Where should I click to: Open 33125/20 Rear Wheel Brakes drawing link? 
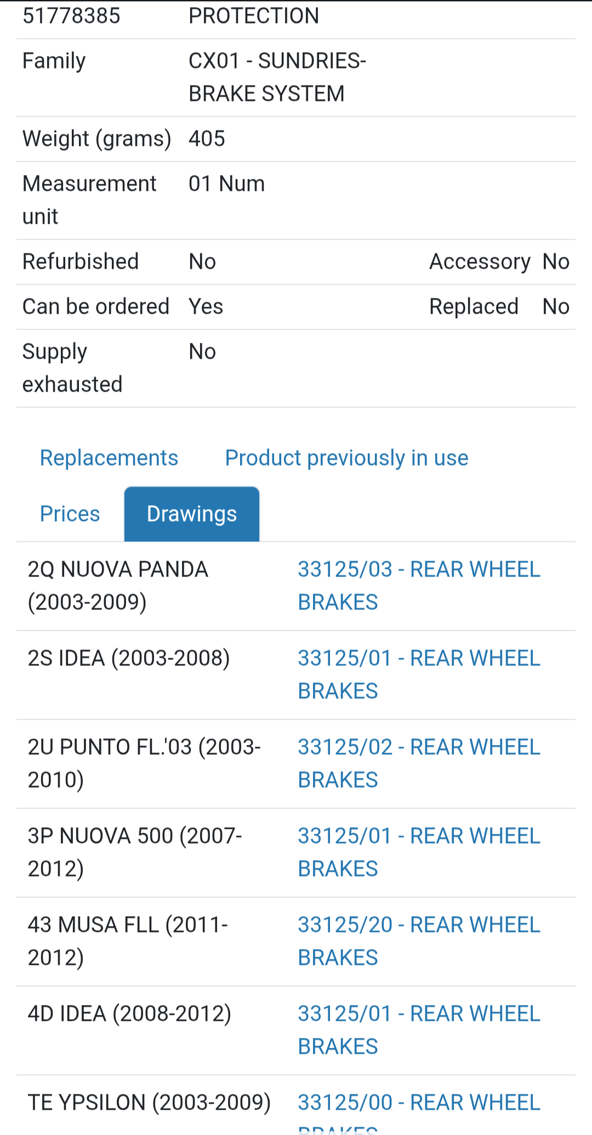coord(419,941)
